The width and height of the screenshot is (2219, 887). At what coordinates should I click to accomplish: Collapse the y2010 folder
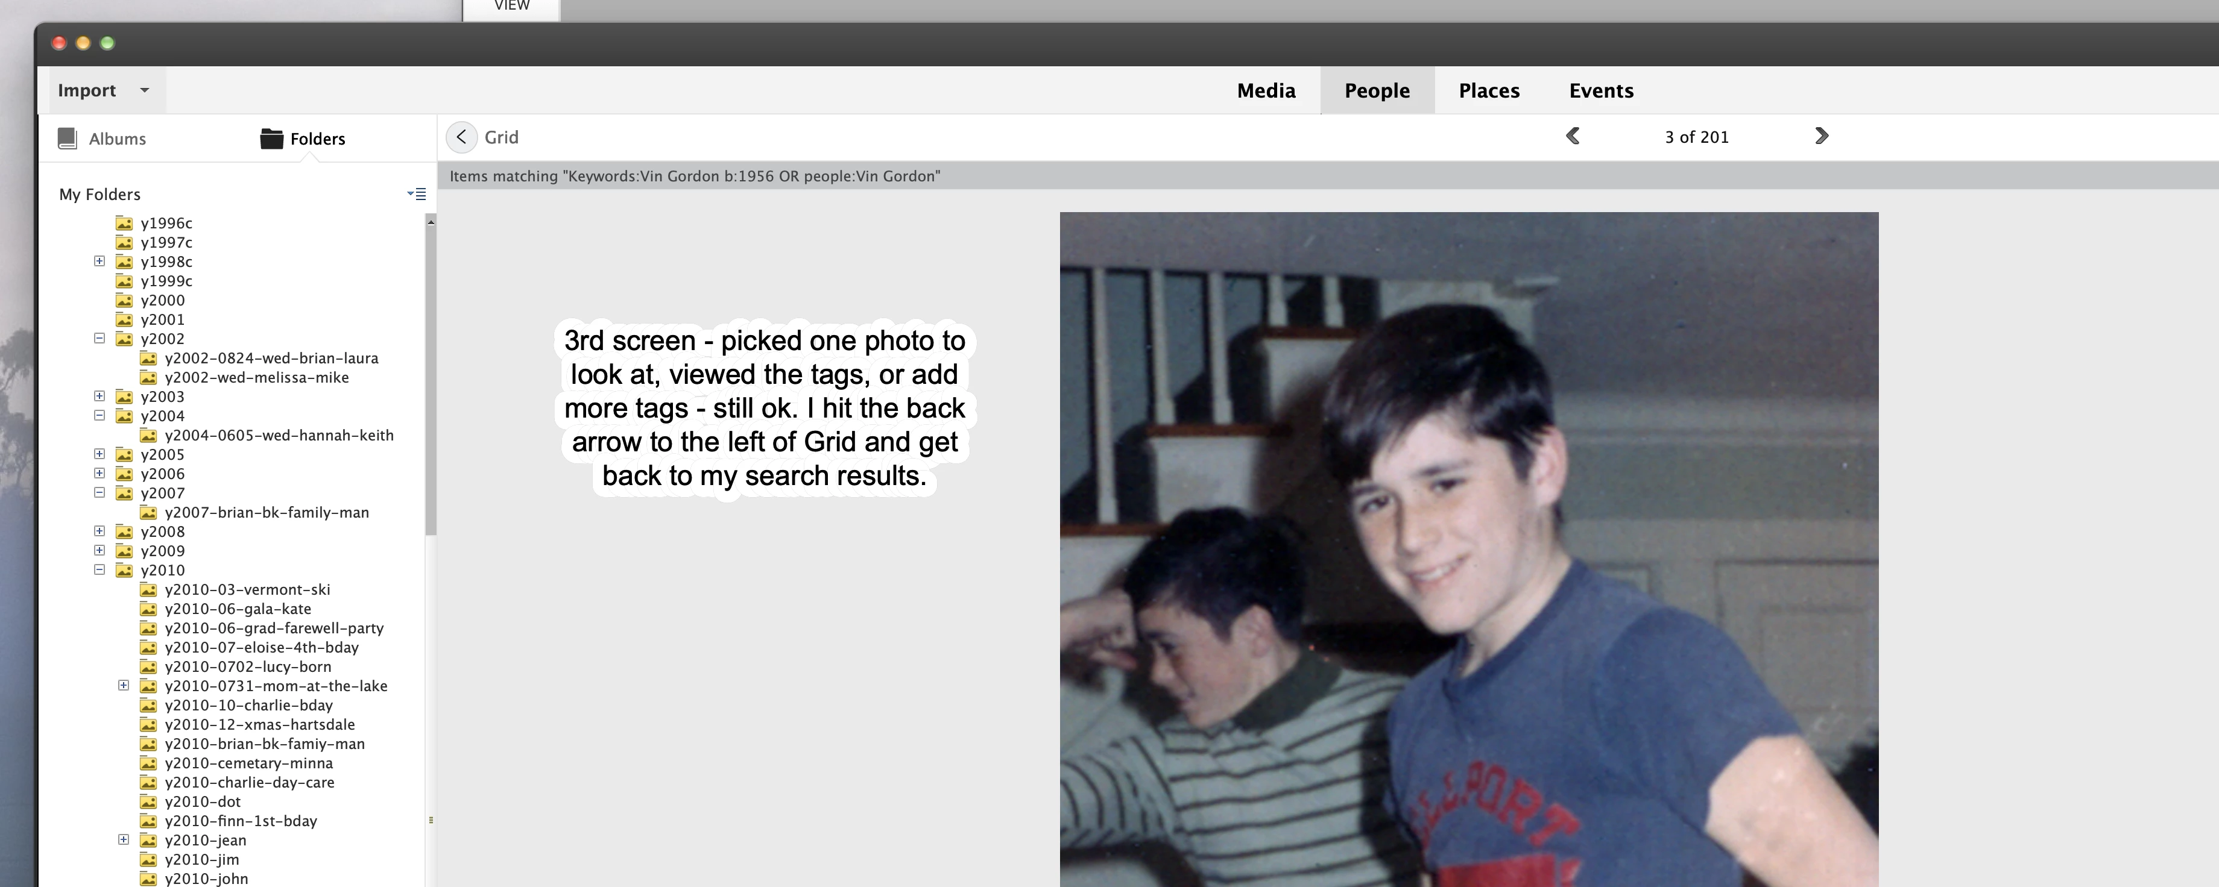tap(99, 570)
